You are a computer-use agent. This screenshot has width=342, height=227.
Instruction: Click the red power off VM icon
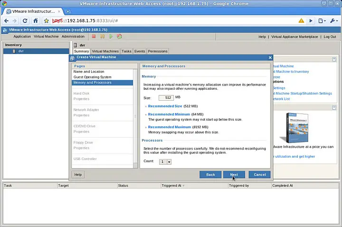94,37
